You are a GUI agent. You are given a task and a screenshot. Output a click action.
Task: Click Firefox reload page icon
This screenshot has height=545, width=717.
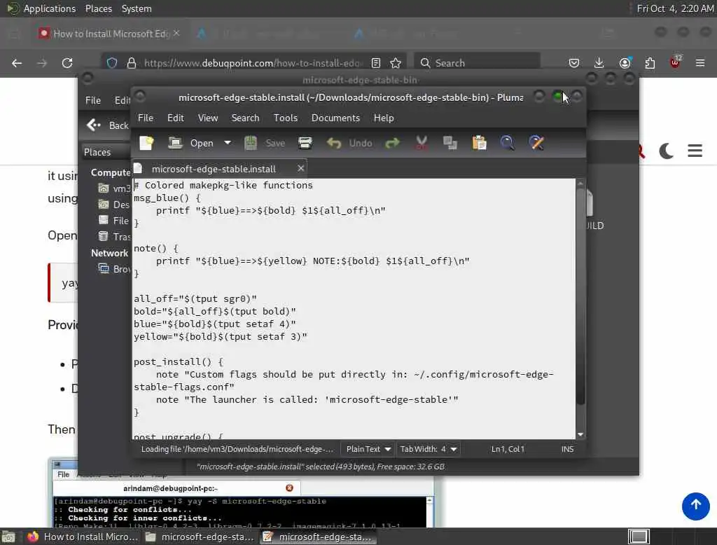coord(67,63)
